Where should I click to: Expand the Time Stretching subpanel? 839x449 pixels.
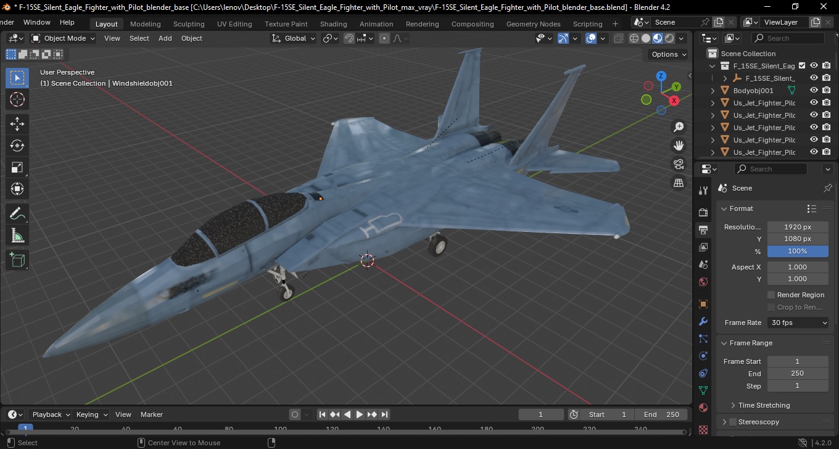[733, 405]
